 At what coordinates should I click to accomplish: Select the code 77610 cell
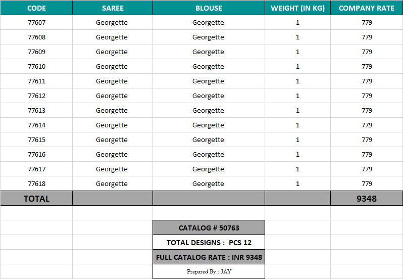pos(36,67)
